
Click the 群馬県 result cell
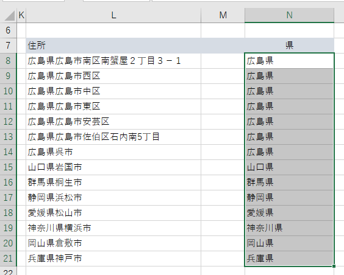(x=289, y=183)
